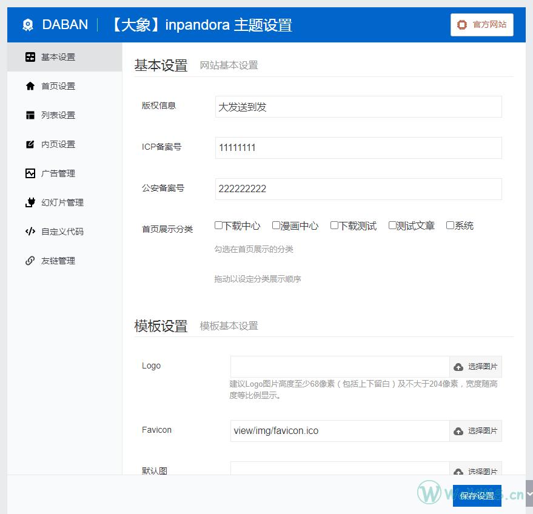Click the chart icon for 广告管理
Viewport: 533px width, 514px height.
pyautogui.click(x=30, y=173)
